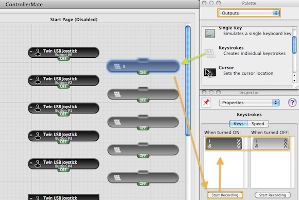Toggle OFF badge on Joystick Button #4
The width and height of the screenshot is (299, 200).
[x=63, y=170]
